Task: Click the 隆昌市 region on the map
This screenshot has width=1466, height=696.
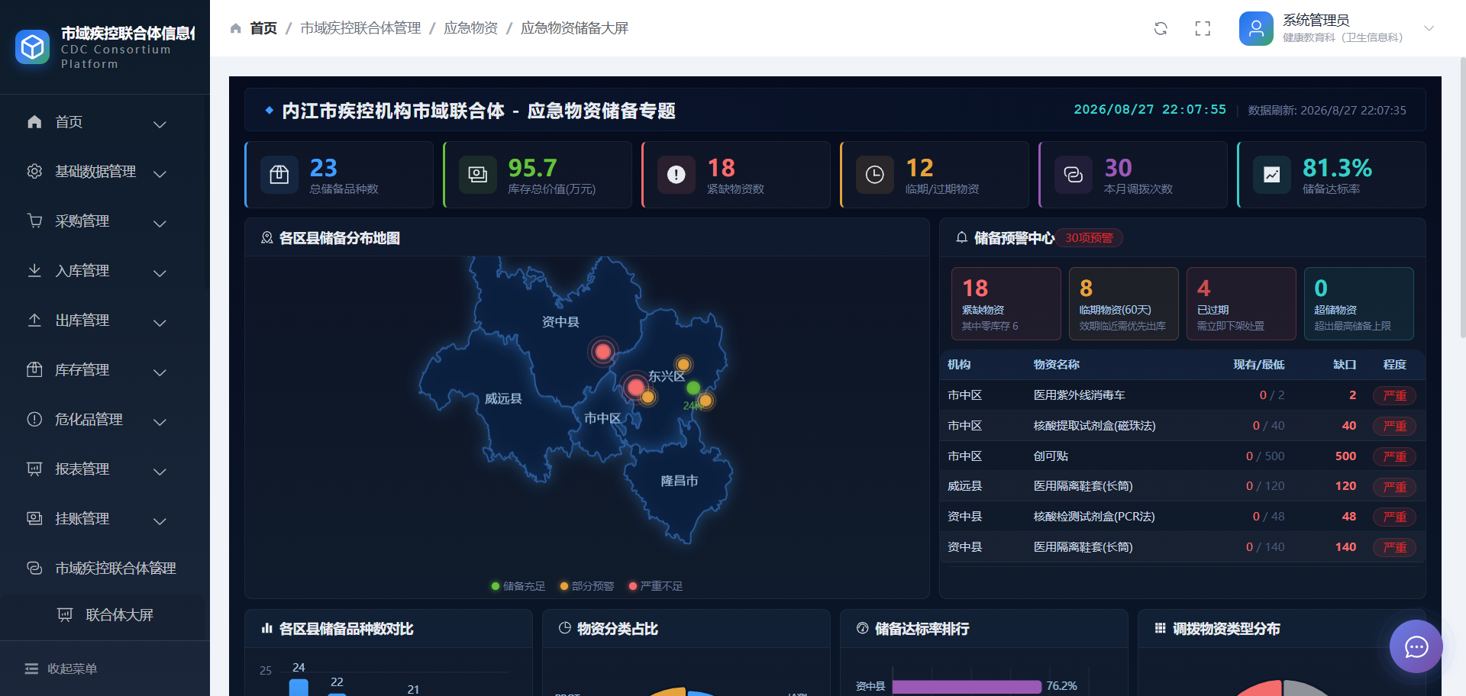Action: [679, 481]
